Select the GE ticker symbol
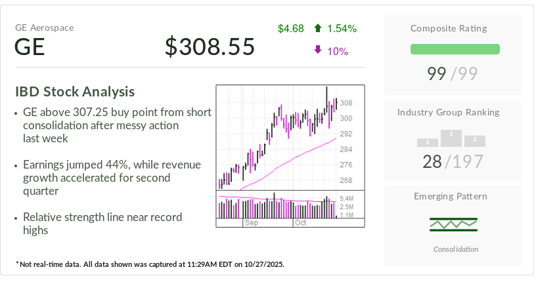Viewport: 536px width, 282px height. (x=30, y=47)
